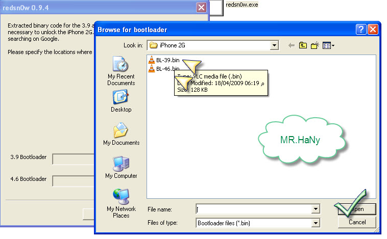Go to Desktop in places bar
The image size is (387, 239).
pos(120,101)
